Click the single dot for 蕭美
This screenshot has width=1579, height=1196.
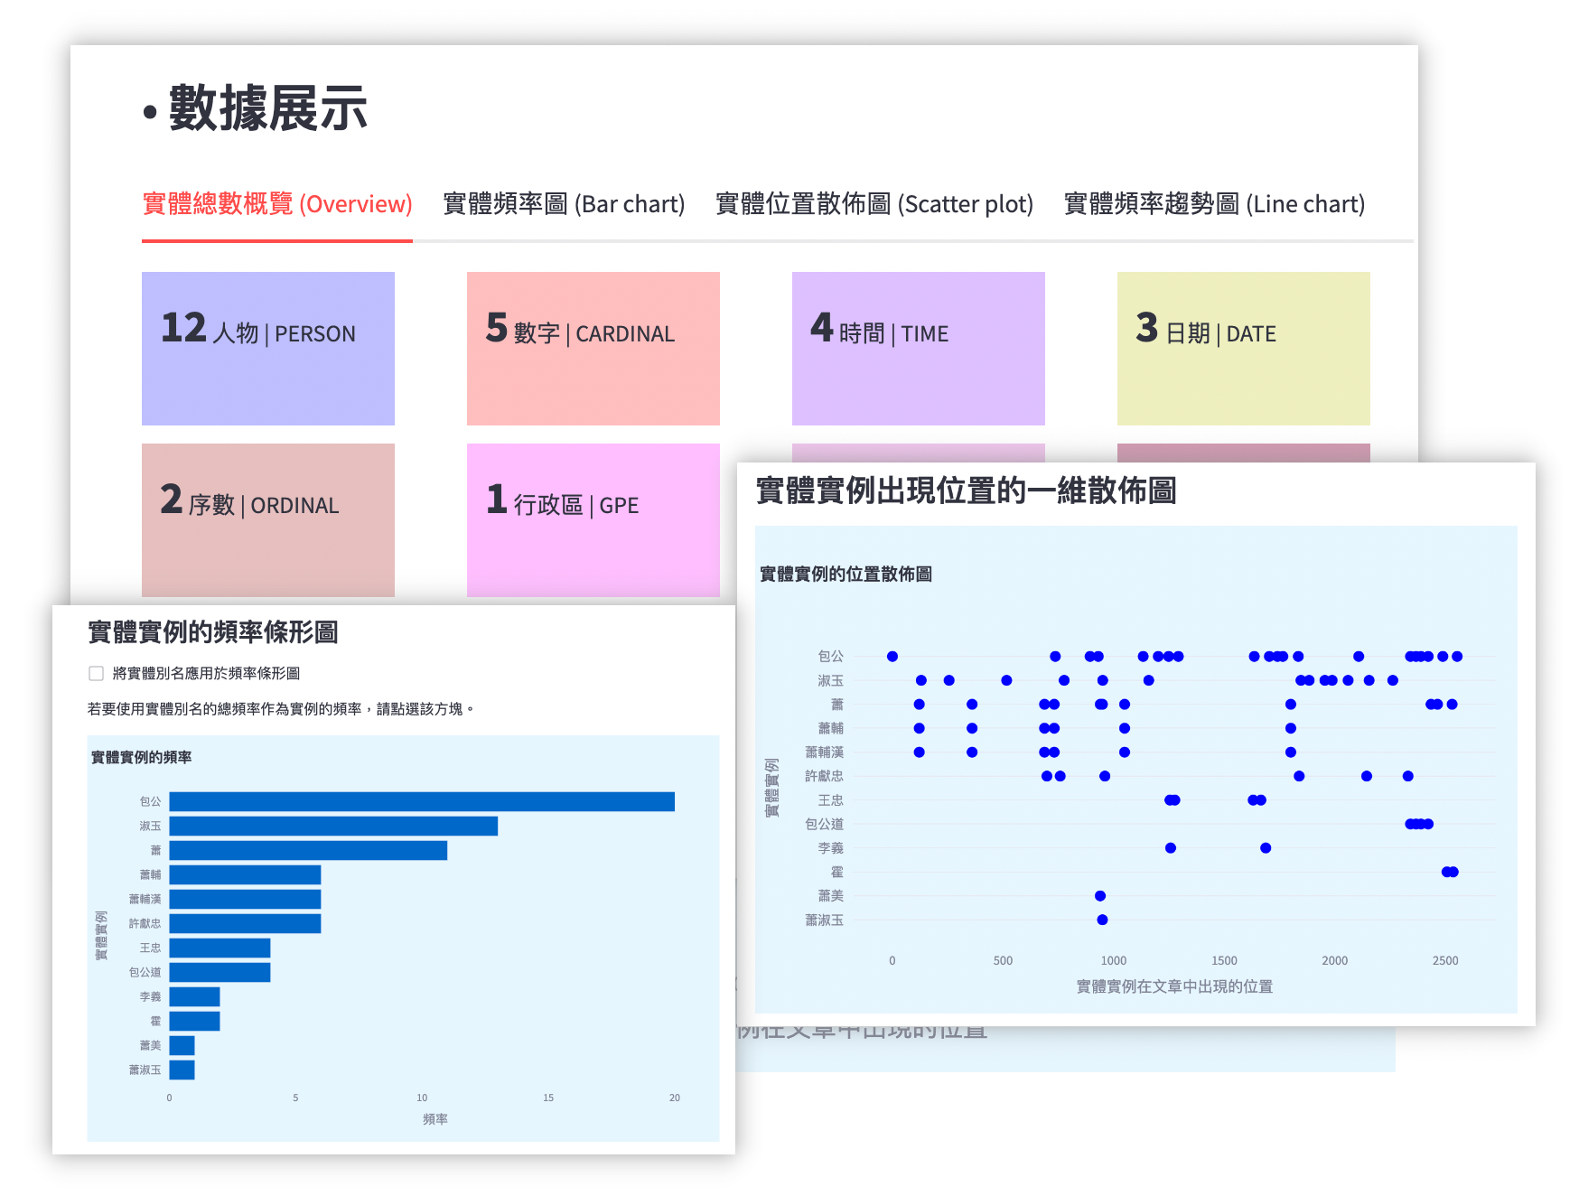[x=1098, y=895]
